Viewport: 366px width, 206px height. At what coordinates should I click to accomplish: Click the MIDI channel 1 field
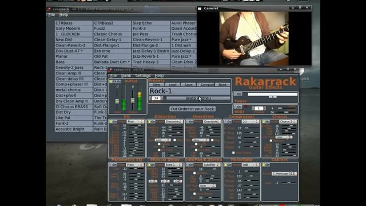click(x=258, y=108)
